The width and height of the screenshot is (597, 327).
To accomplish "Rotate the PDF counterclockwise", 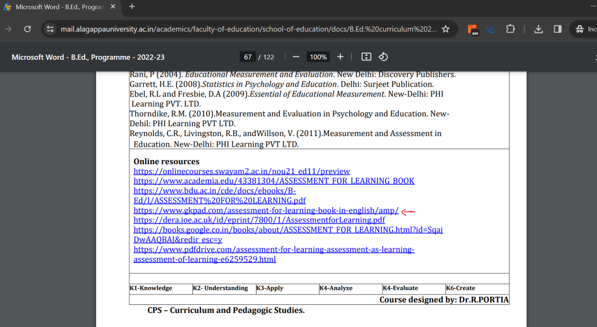I will tap(383, 57).
